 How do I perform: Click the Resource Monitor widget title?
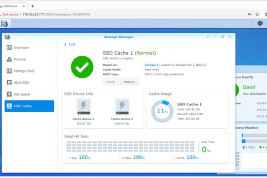pyautogui.click(x=247, y=128)
